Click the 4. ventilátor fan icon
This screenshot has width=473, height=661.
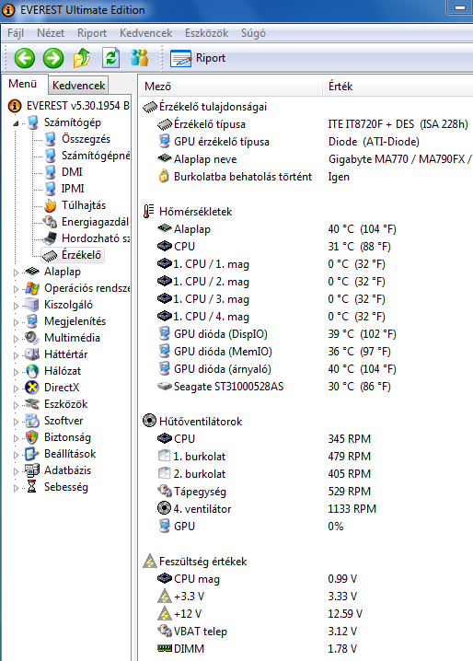(164, 508)
